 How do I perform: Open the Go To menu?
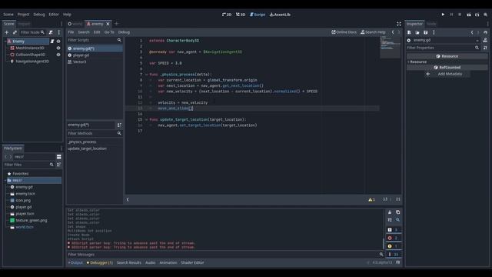pyautogui.click(x=109, y=32)
